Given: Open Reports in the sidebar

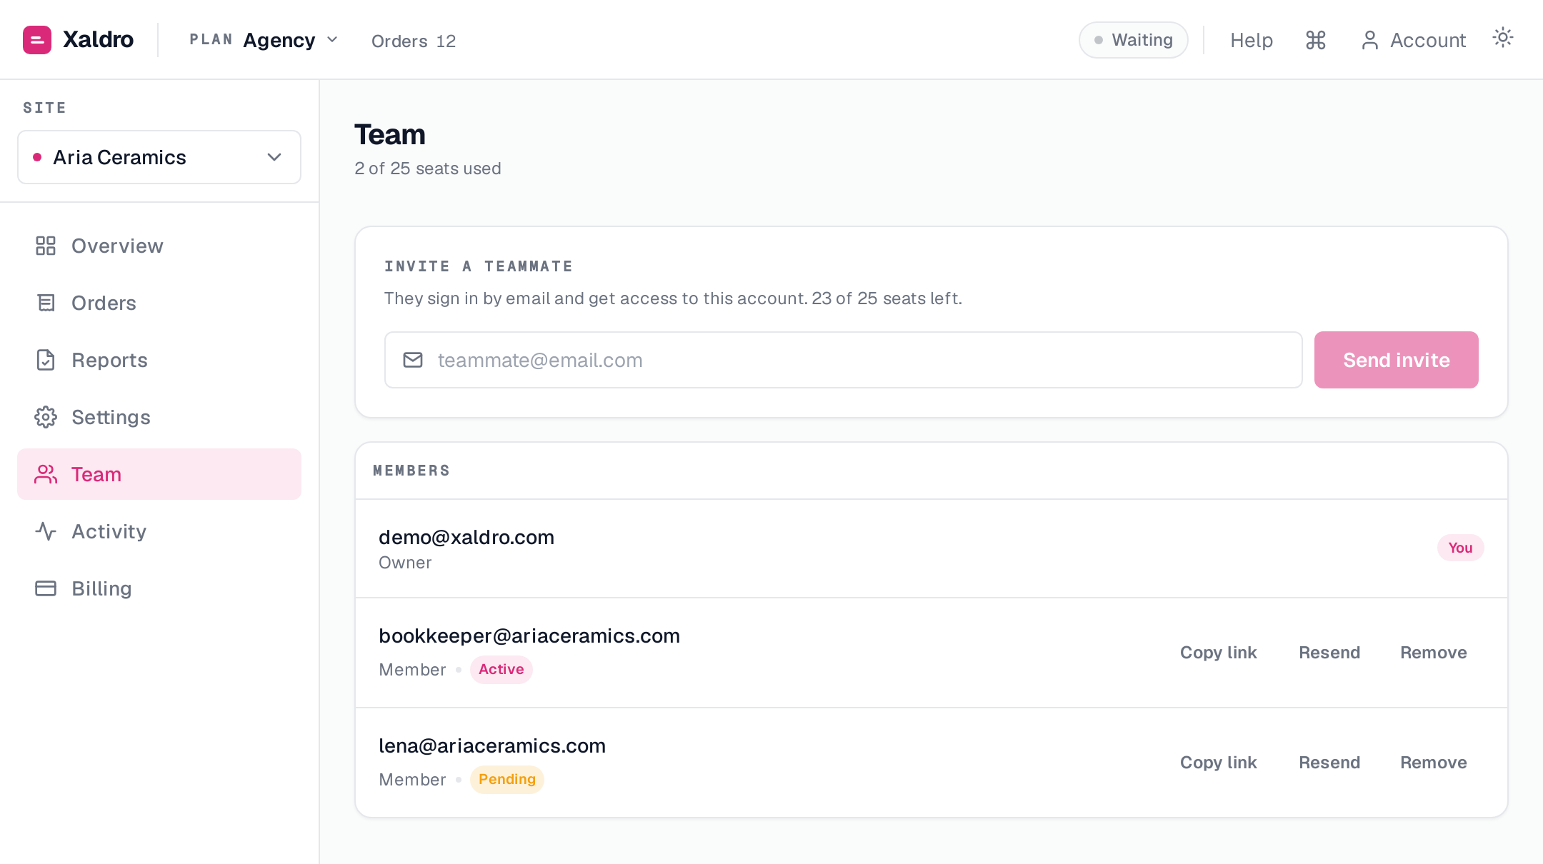Looking at the screenshot, I should point(159,360).
